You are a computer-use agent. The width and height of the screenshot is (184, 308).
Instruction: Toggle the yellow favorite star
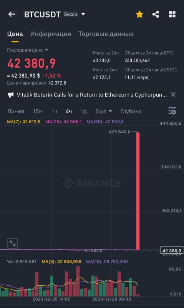tap(139, 14)
